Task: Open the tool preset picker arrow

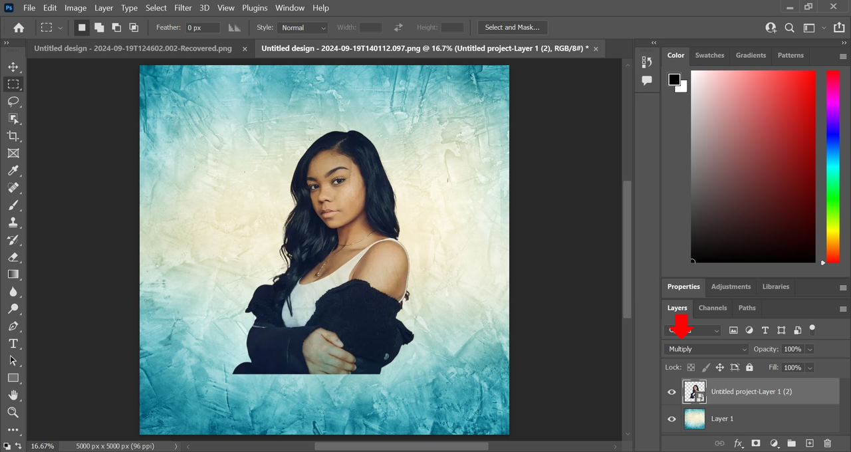Action: coord(61,28)
